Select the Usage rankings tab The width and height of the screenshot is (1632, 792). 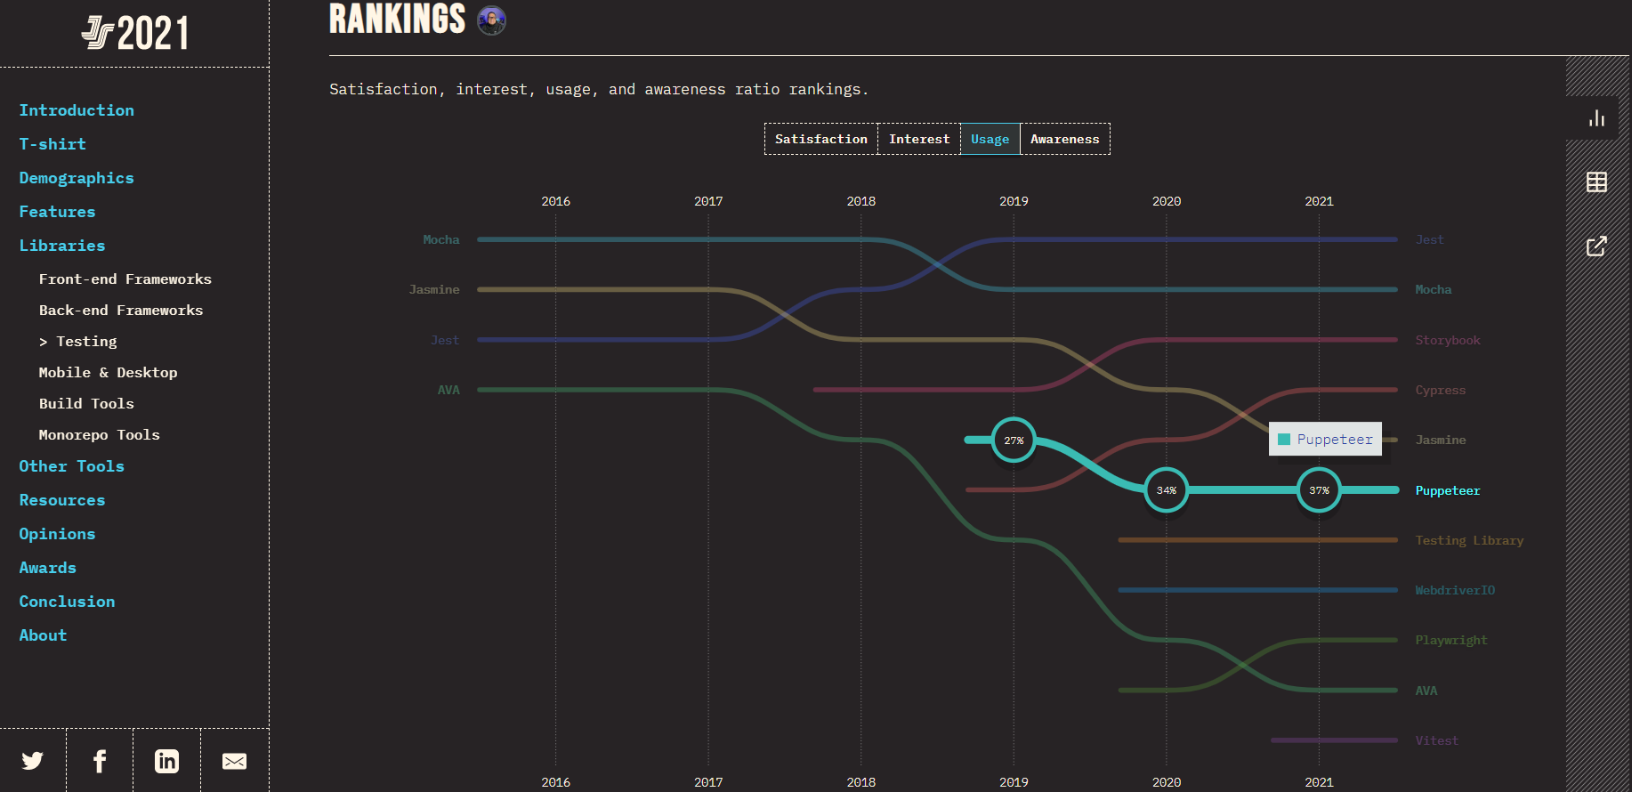tap(990, 139)
